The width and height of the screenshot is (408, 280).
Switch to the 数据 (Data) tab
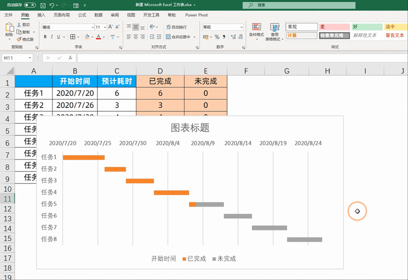point(98,15)
